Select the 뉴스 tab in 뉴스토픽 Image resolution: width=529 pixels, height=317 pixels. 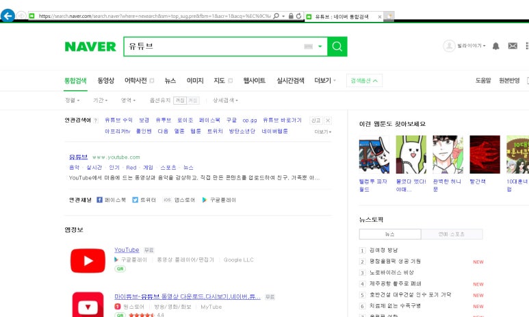pyautogui.click(x=390, y=234)
